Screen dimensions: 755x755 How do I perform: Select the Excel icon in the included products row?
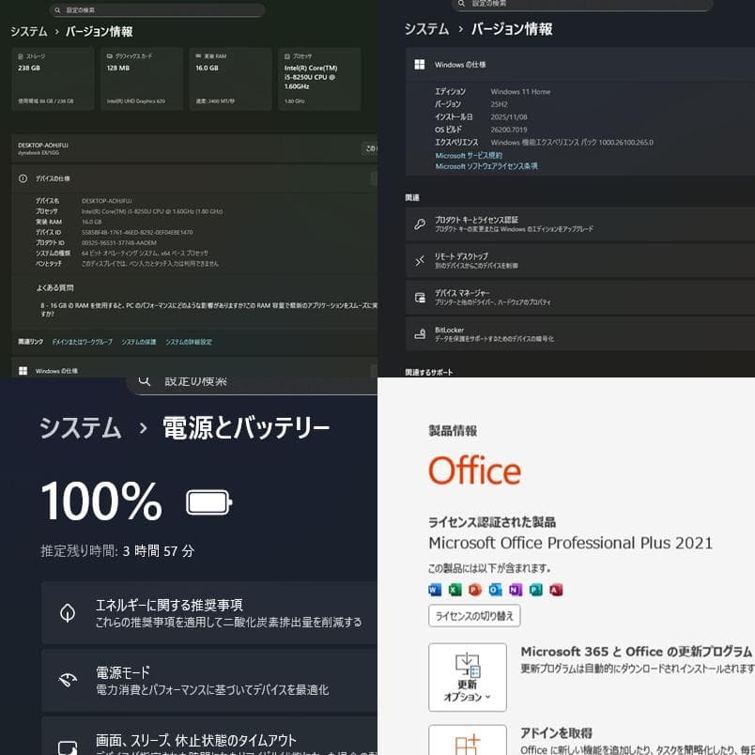click(x=455, y=589)
